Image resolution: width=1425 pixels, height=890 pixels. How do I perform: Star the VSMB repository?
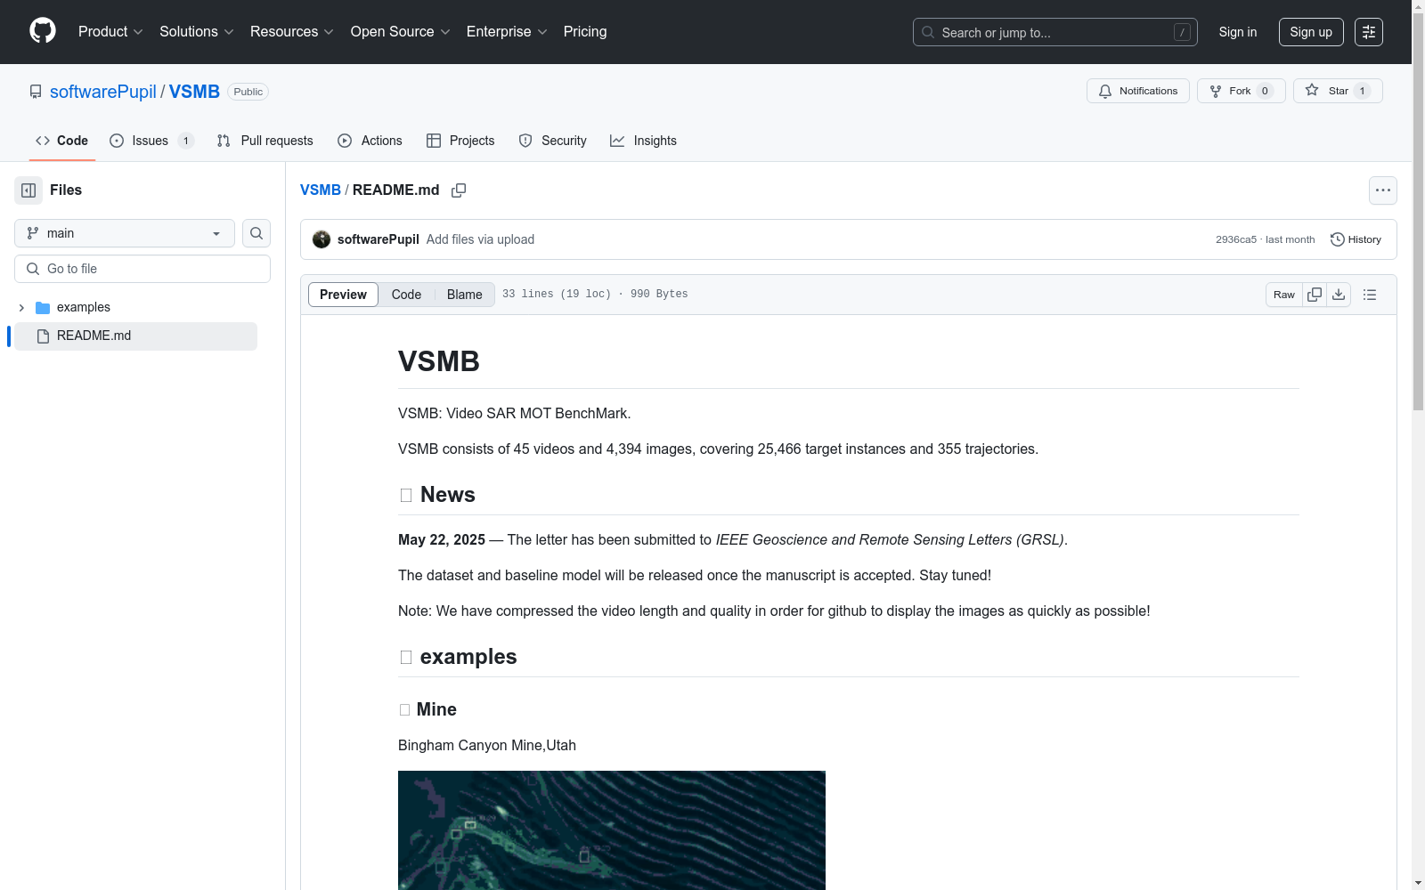tap(1337, 91)
